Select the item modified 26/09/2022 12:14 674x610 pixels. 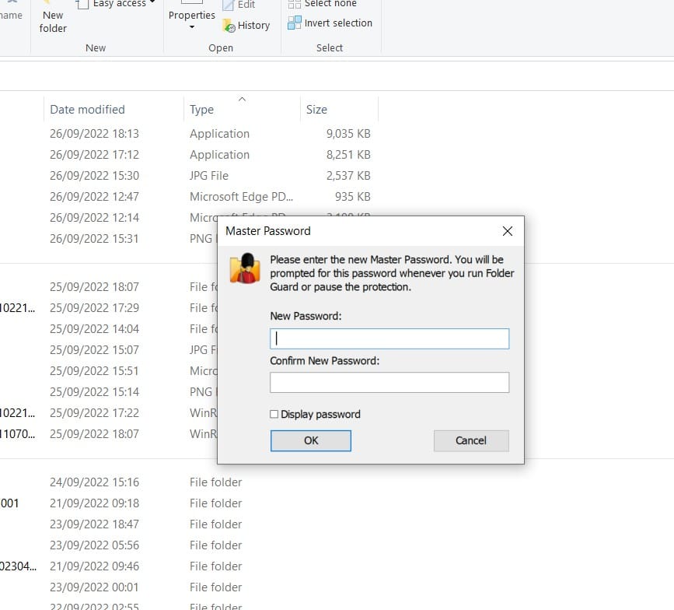point(108,218)
